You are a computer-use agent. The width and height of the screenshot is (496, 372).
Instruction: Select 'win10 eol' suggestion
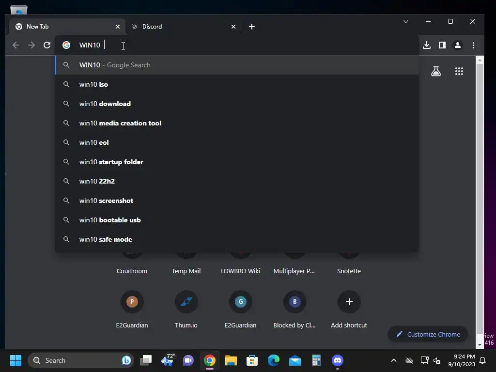236,142
